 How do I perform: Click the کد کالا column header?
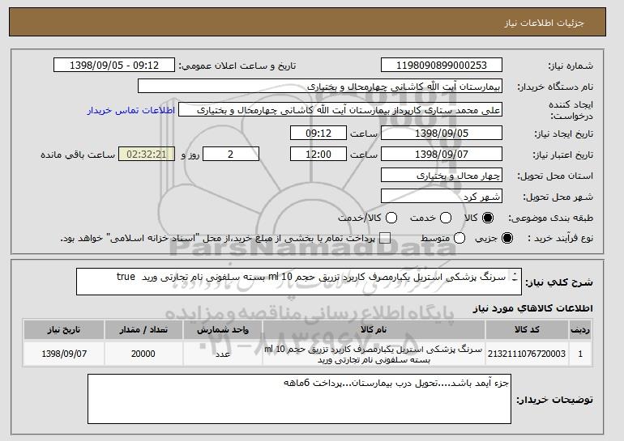[x=527, y=330]
